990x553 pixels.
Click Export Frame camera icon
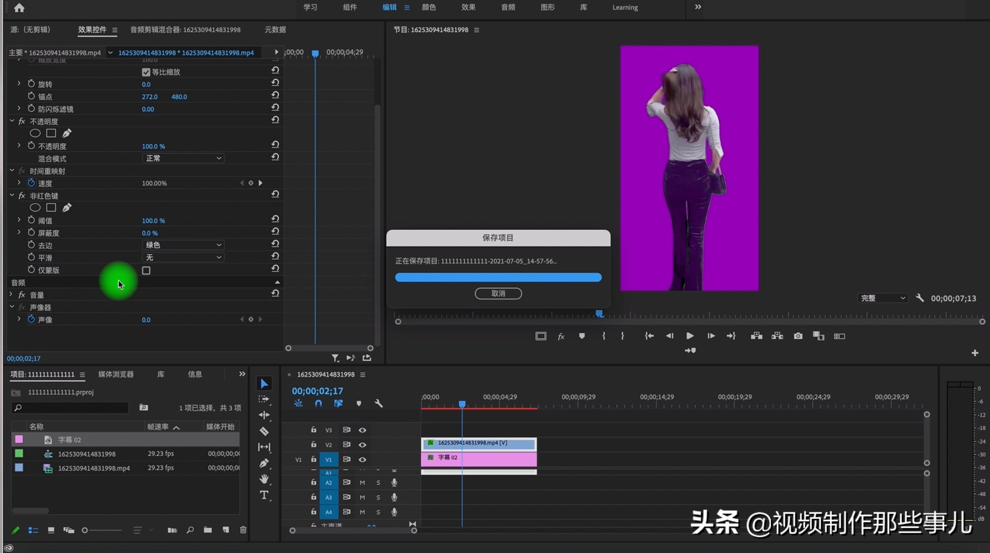(x=798, y=336)
